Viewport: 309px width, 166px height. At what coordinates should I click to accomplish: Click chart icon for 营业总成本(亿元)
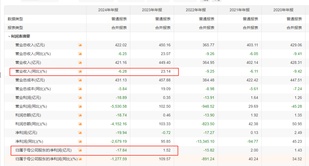(x=80, y=80)
